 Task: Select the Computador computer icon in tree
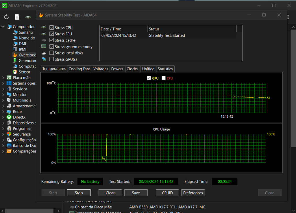(9, 27)
